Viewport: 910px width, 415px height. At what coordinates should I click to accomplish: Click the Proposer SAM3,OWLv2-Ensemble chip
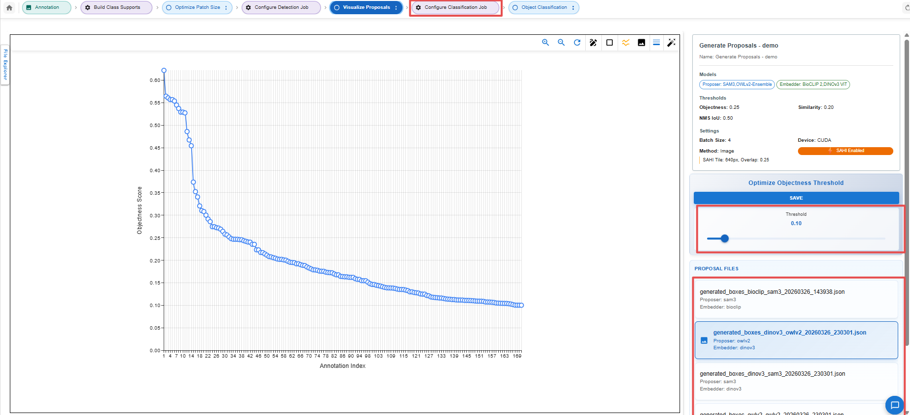[737, 84]
